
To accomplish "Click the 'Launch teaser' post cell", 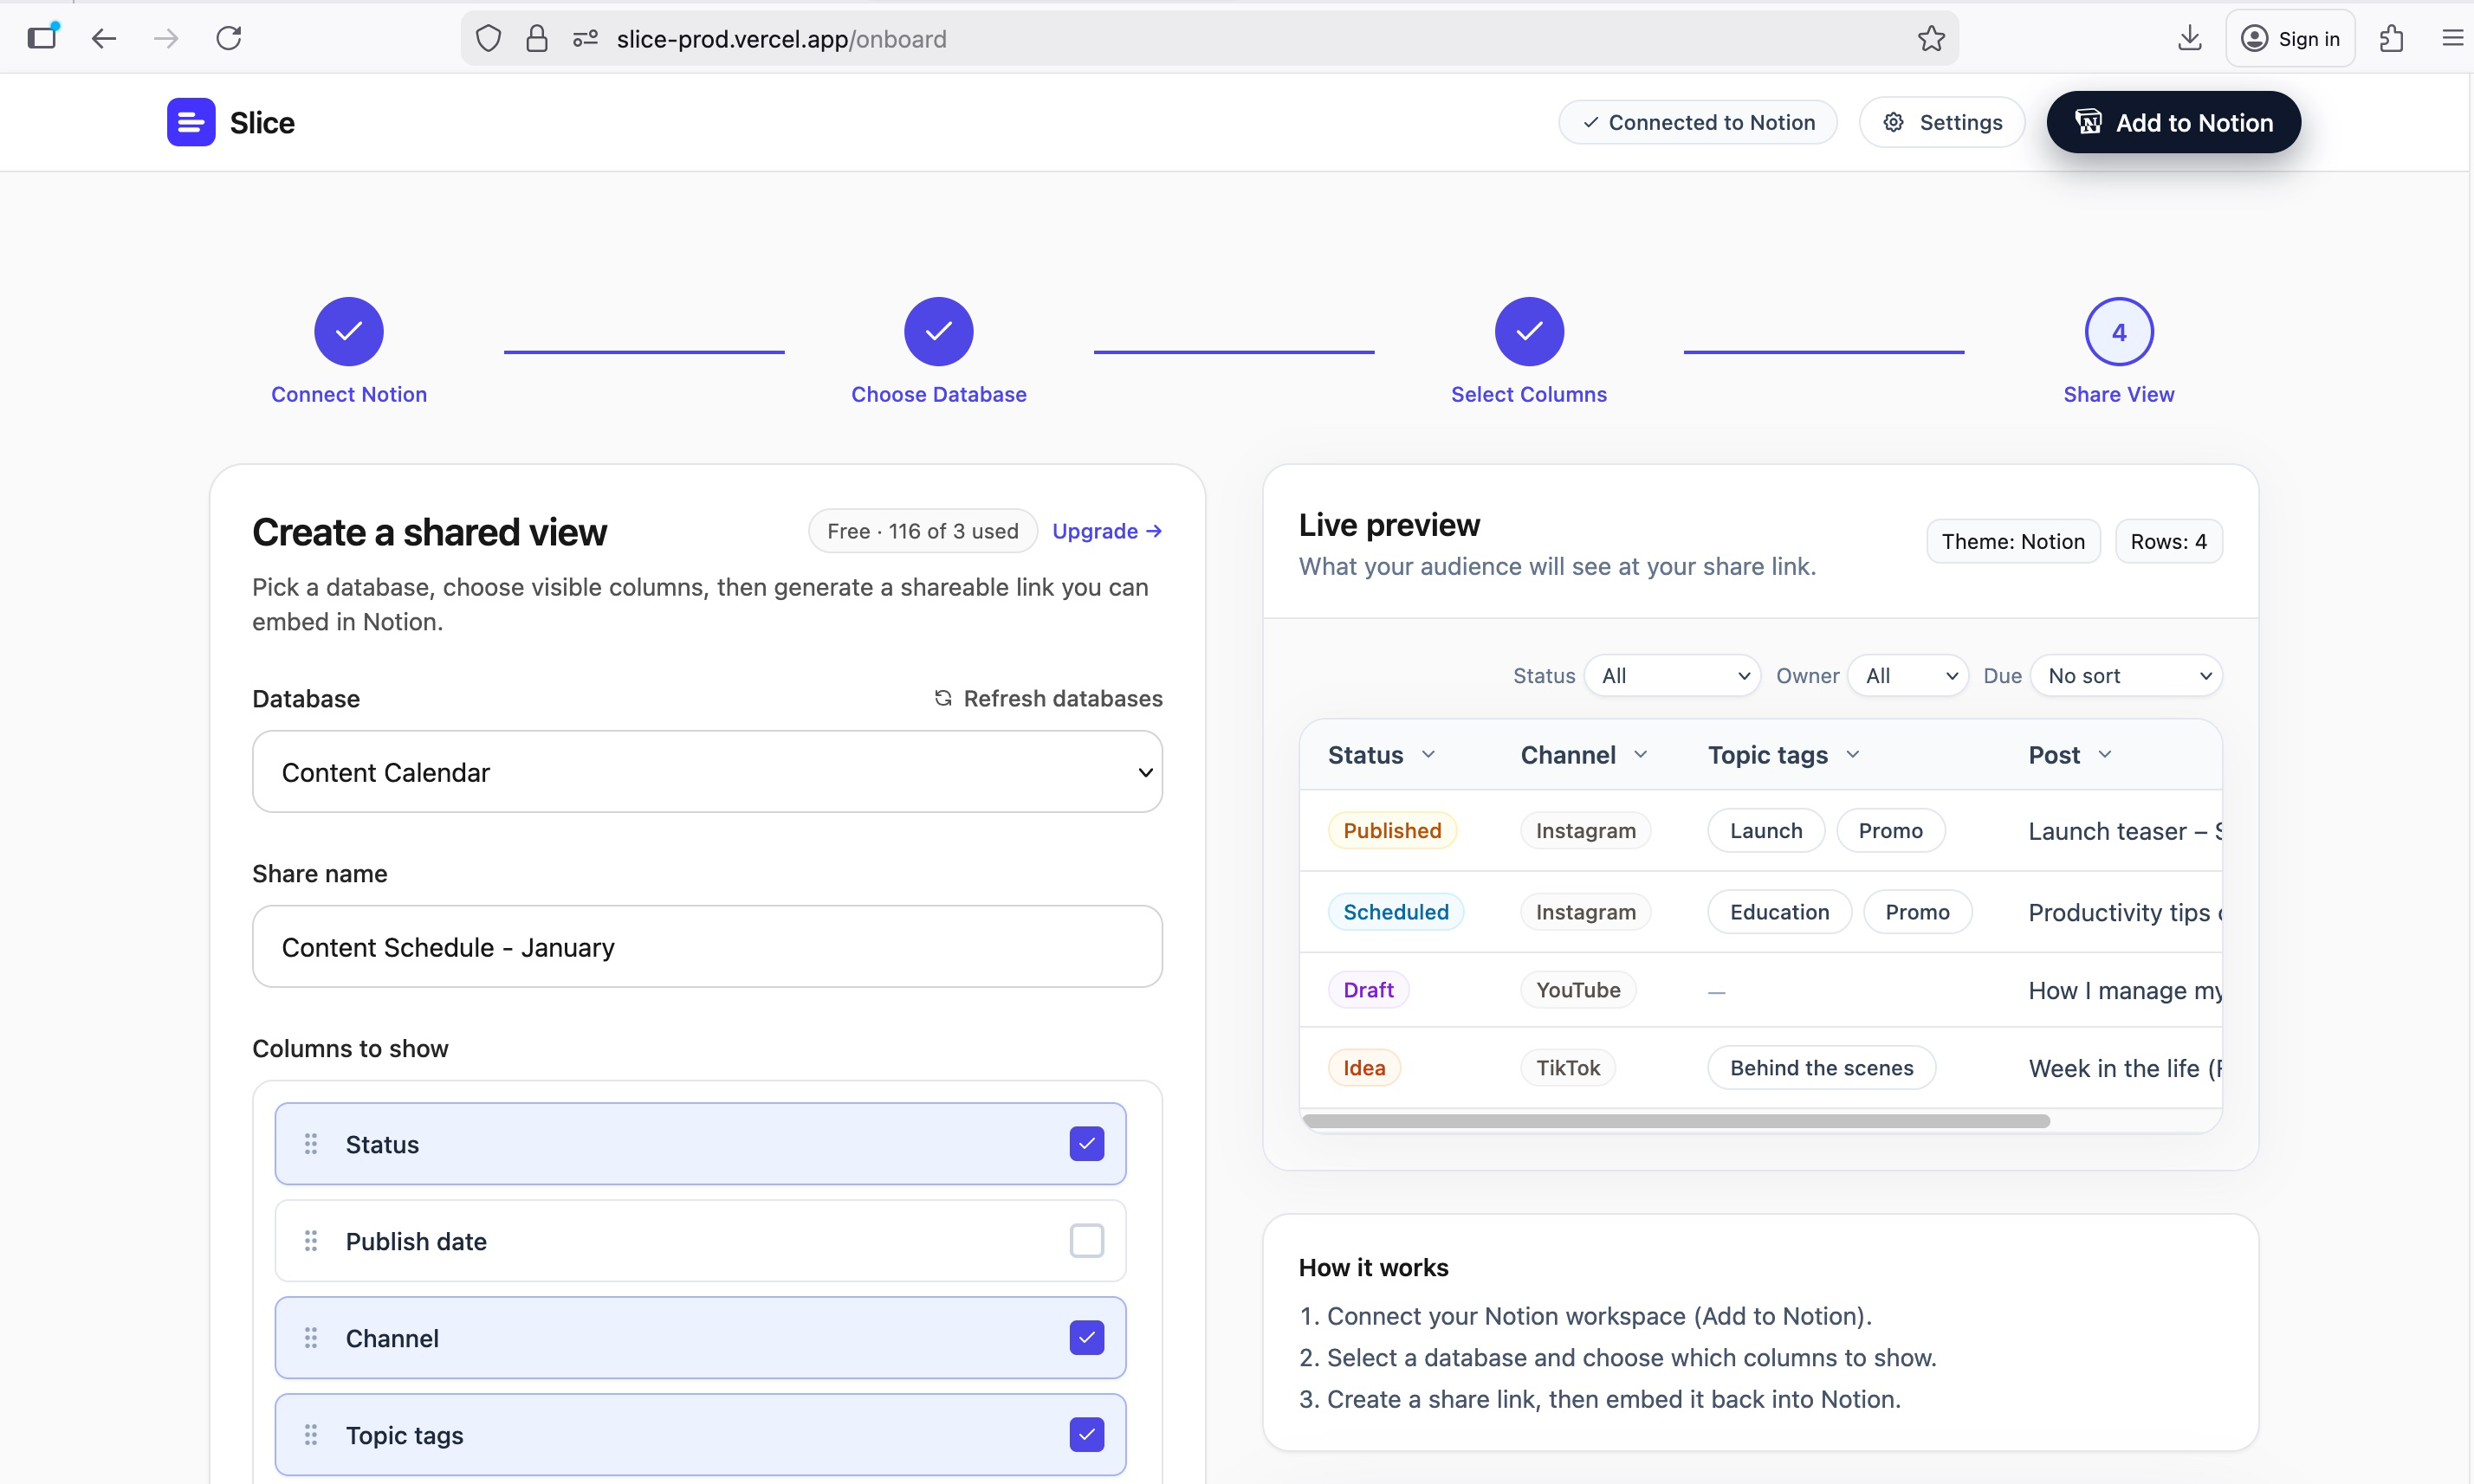I will (x=2124, y=831).
